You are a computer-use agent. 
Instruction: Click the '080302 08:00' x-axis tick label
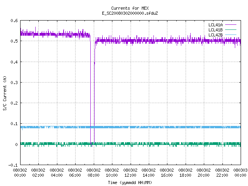pyautogui.click(x=93, y=173)
